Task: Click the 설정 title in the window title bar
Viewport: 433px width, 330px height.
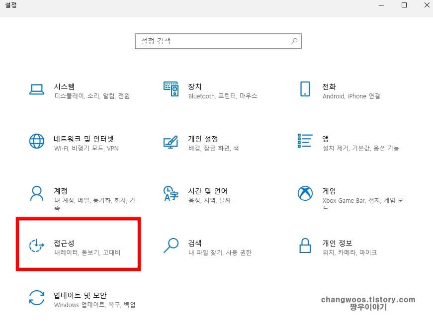Action: coord(11,6)
